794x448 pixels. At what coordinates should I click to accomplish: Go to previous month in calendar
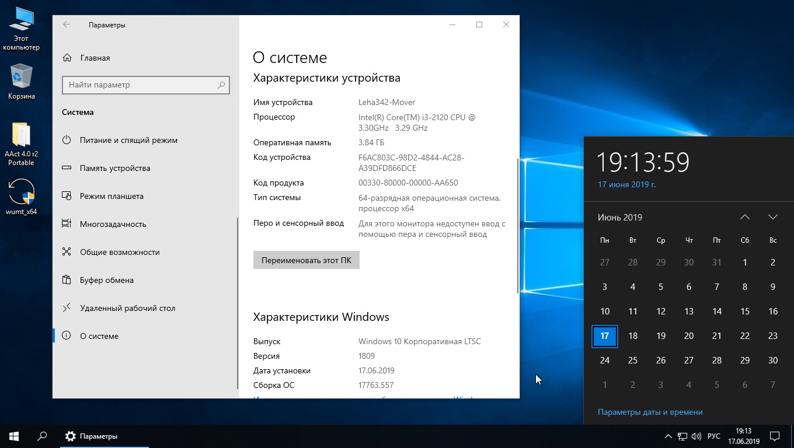pos(745,217)
